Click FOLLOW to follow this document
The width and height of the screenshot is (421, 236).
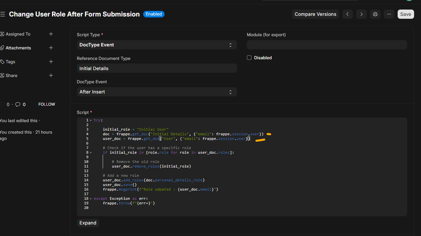46,104
